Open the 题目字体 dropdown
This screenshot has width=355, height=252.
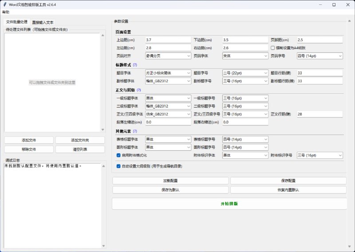(x=168, y=73)
